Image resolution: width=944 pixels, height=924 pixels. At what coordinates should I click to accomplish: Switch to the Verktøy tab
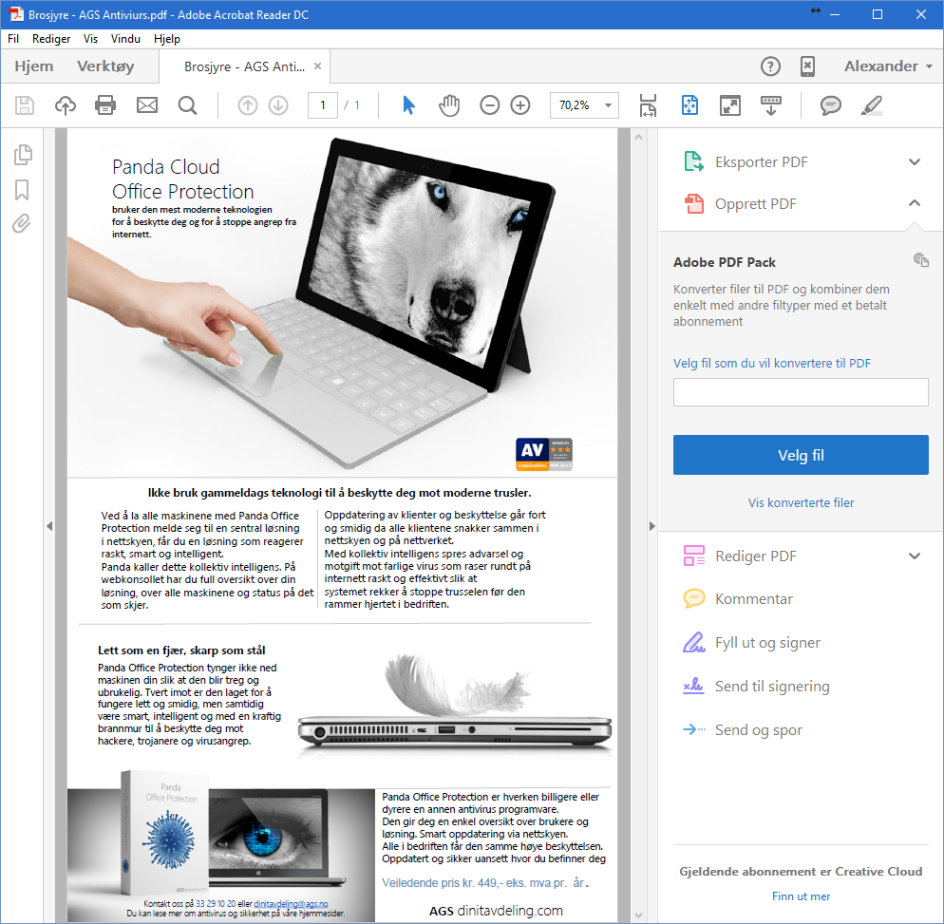pyautogui.click(x=105, y=66)
